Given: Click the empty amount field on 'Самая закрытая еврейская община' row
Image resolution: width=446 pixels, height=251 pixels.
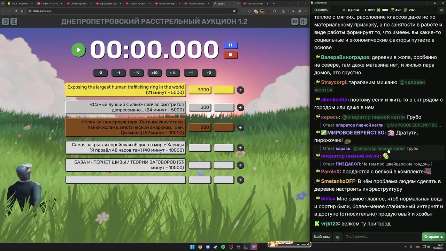Looking at the screenshot, I should (200, 148).
